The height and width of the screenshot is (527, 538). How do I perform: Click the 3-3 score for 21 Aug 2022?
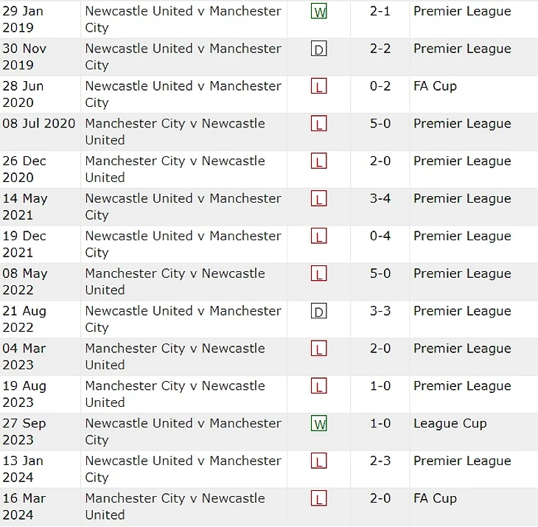380,311
